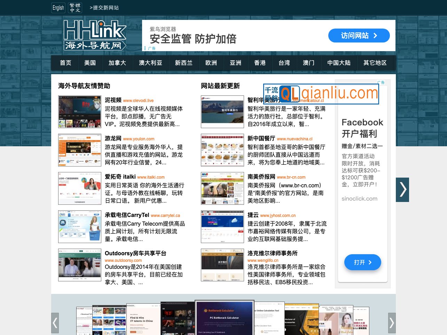Click the HHLink 海外导航网 logo
The height and width of the screenshot is (335, 447).
pyautogui.click(x=95, y=35)
